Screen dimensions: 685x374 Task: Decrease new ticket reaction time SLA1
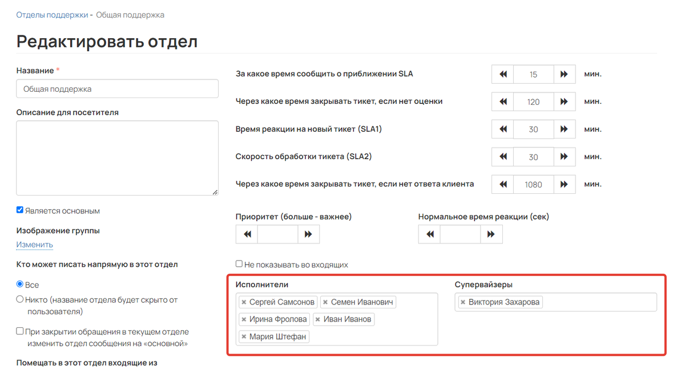click(503, 129)
